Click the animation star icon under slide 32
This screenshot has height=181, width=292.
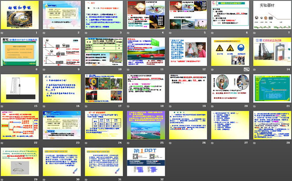(128, 180)
